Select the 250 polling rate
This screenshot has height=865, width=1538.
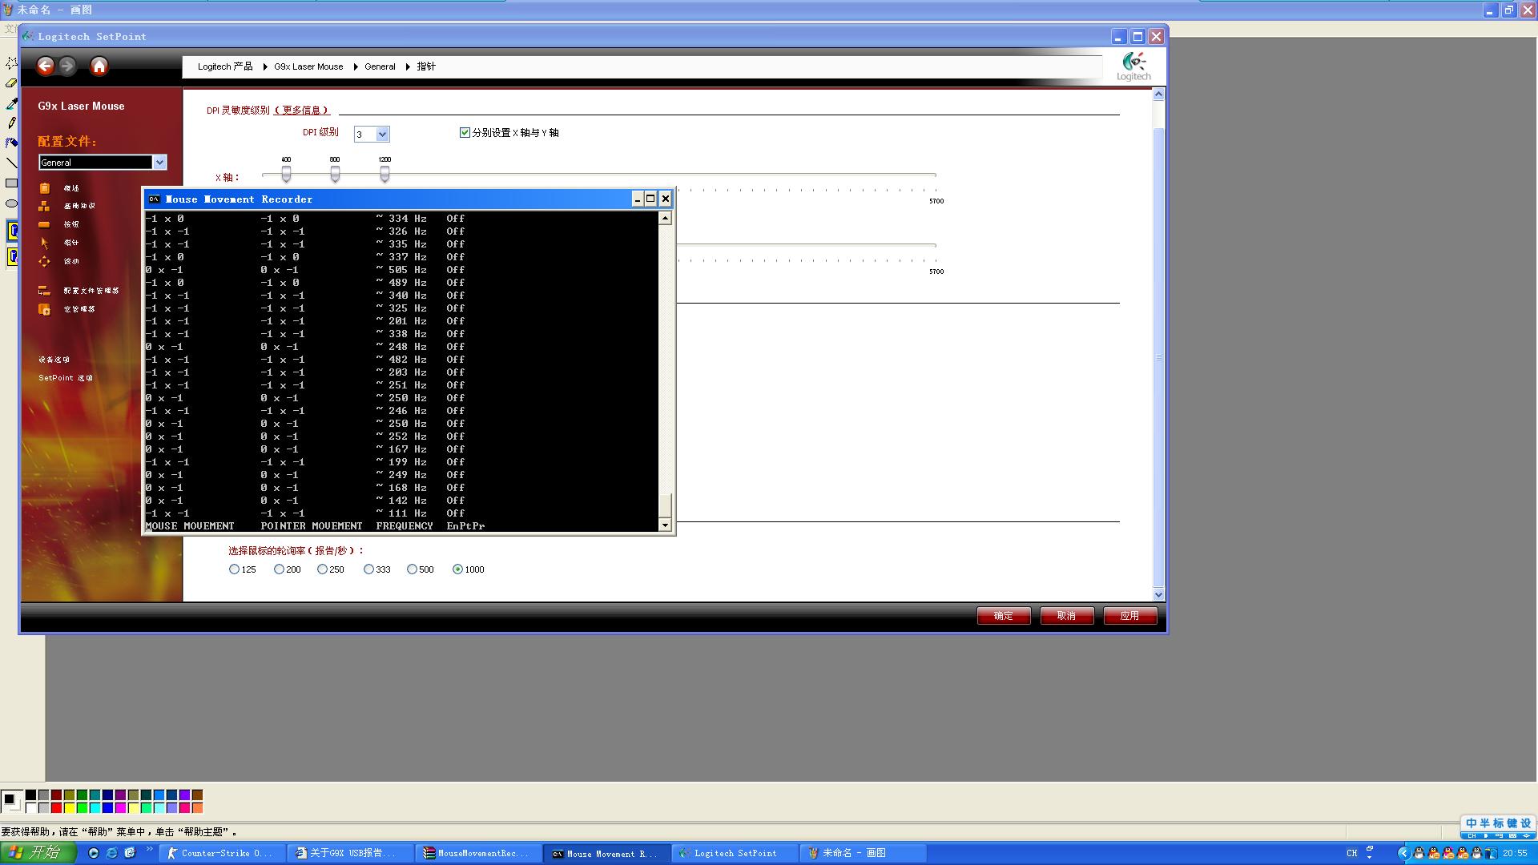tap(322, 569)
